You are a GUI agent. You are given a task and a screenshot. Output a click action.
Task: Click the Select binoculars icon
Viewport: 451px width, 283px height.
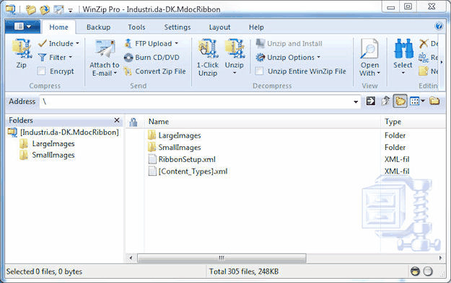pyautogui.click(x=403, y=49)
